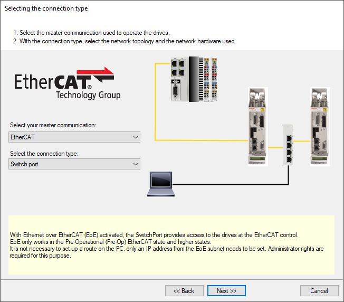Click instruction step 1 about master communication
This screenshot has width=344, height=302.
coord(91,33)
